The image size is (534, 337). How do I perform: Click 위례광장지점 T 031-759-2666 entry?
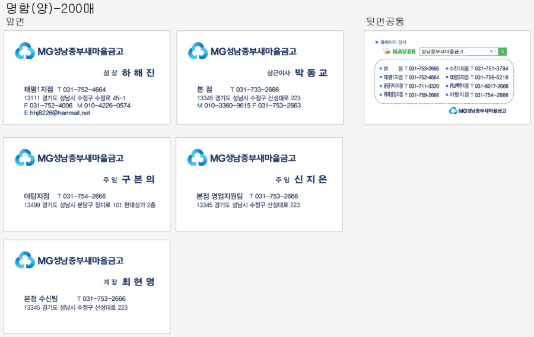click(x=409, y=95)
